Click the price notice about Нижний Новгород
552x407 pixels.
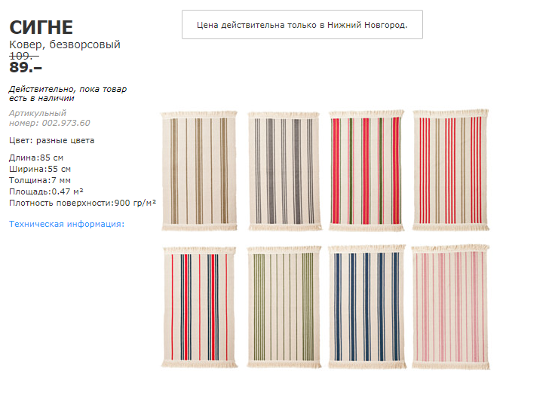302,25
